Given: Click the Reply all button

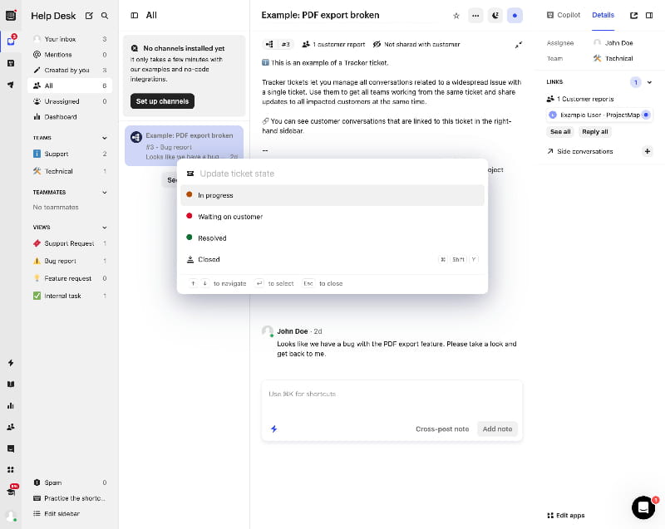Looking at the screenshot, I should (x=594, y=132).
